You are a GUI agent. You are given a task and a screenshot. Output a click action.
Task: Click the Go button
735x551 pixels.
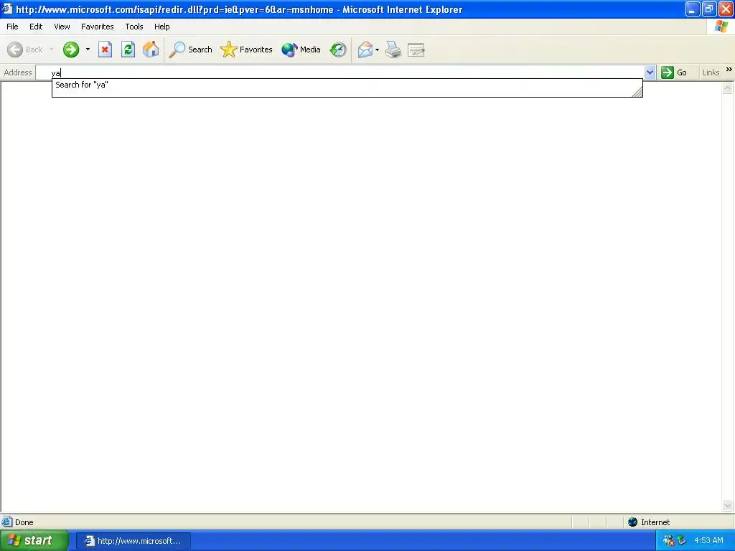tap(674, 72)
